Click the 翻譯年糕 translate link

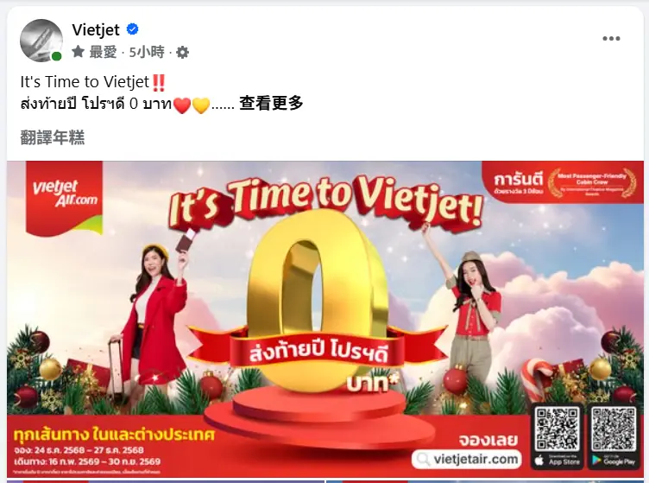coord(52,137)
